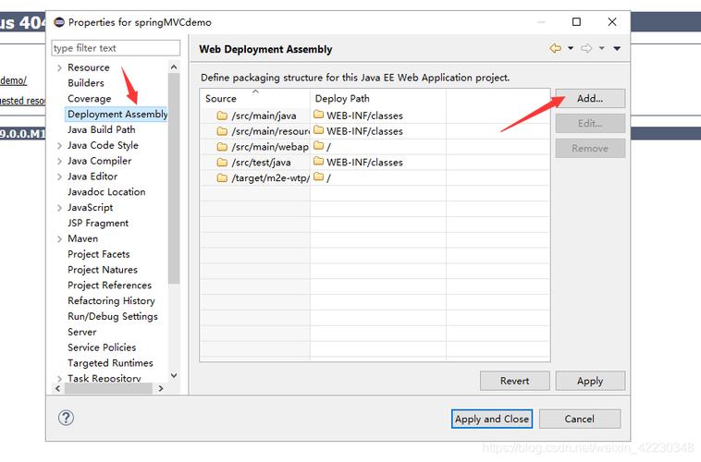Viewport: 701px width, 462px height.
Task: Click the forward navigation arrow icon
Action: (x=586, y=48)
